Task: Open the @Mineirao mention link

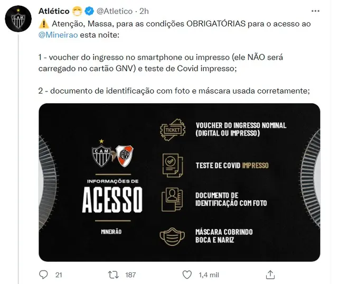Action: tap(58, 35)
